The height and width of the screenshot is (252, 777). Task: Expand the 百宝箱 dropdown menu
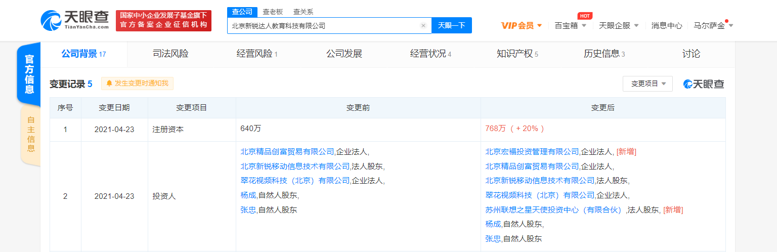[570, 25]
